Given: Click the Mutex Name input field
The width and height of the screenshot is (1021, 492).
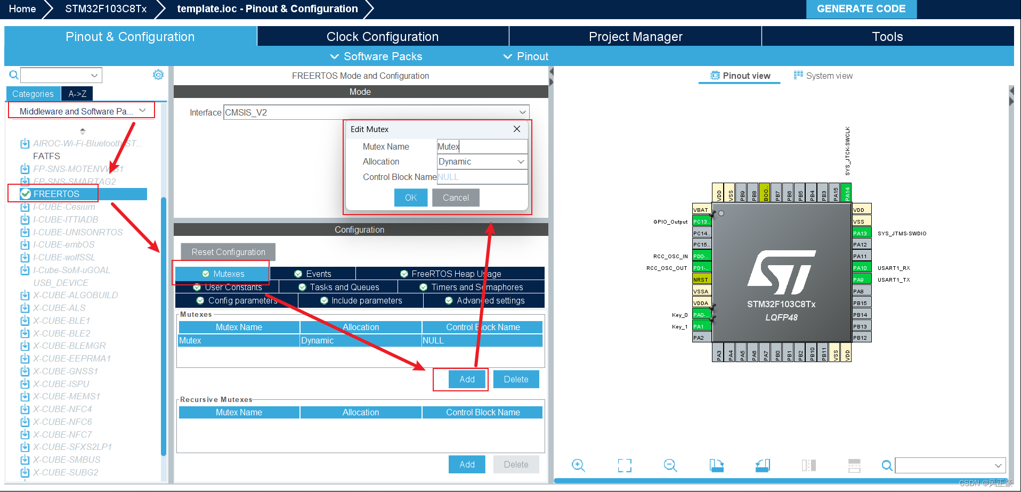Looking at the screenshot, I should (x=482, y=146).
